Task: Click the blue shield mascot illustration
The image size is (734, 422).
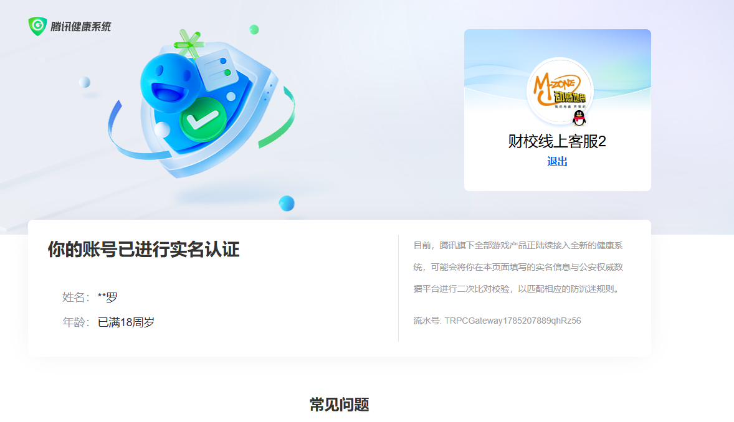Action: click(x=201, y=104)
